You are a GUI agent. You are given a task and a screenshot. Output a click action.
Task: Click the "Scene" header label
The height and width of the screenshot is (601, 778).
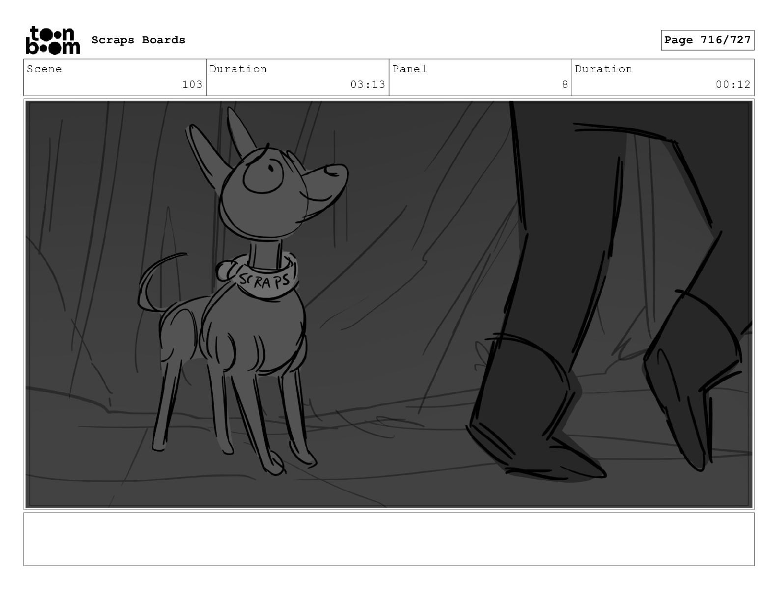tap(45, 69)
